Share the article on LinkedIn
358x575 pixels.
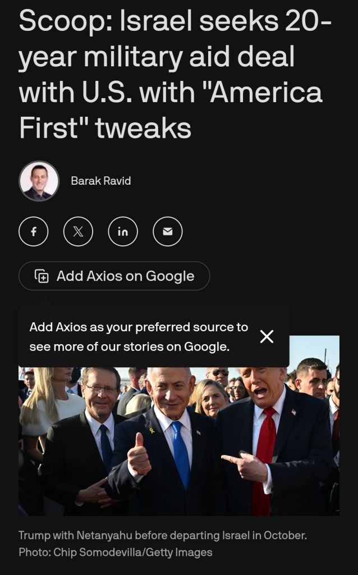pos(123,231)
